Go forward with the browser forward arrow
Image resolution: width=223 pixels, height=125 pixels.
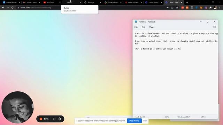8,8
